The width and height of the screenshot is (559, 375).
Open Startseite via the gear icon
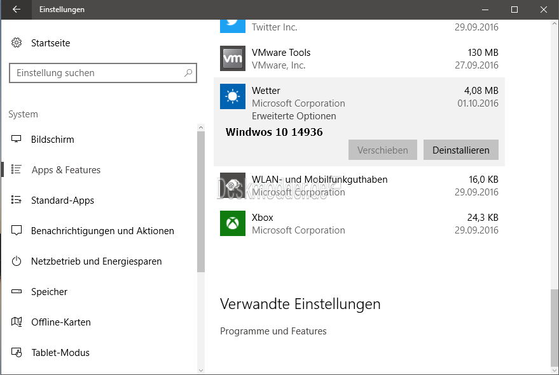click(17, 43)
